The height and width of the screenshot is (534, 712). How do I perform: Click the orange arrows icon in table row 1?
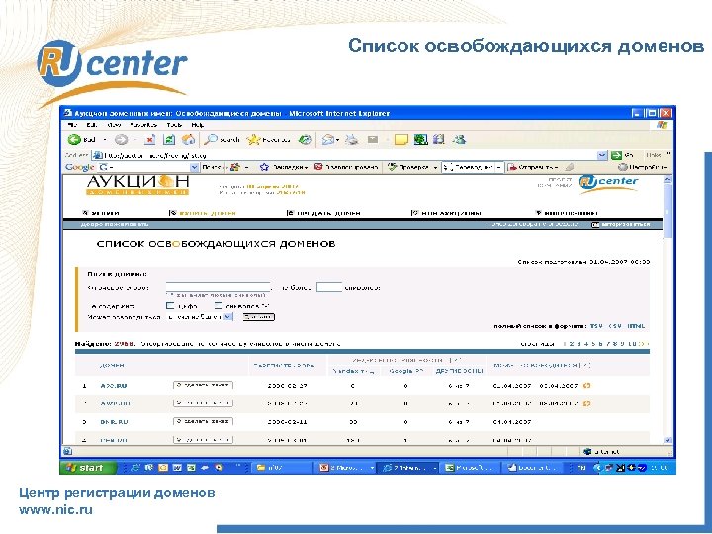tap(586, 385)
